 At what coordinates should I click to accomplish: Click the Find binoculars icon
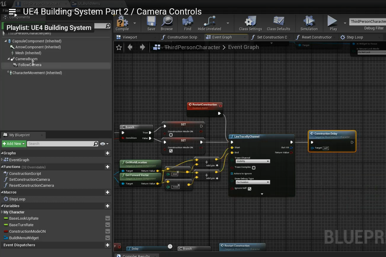coord(188,22)
